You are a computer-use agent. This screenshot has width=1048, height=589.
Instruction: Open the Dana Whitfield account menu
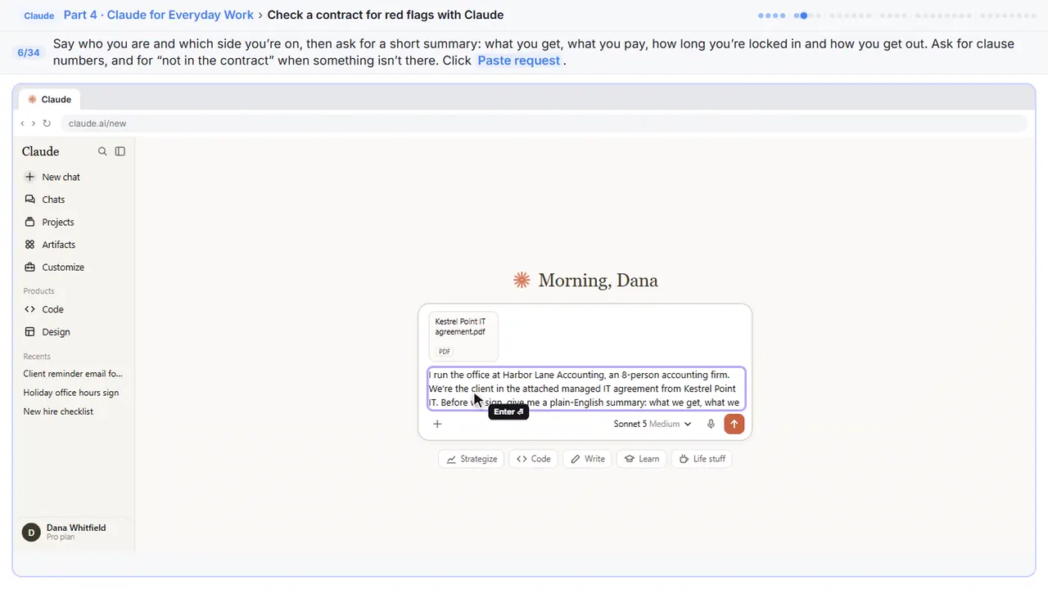tap(74, 533)
